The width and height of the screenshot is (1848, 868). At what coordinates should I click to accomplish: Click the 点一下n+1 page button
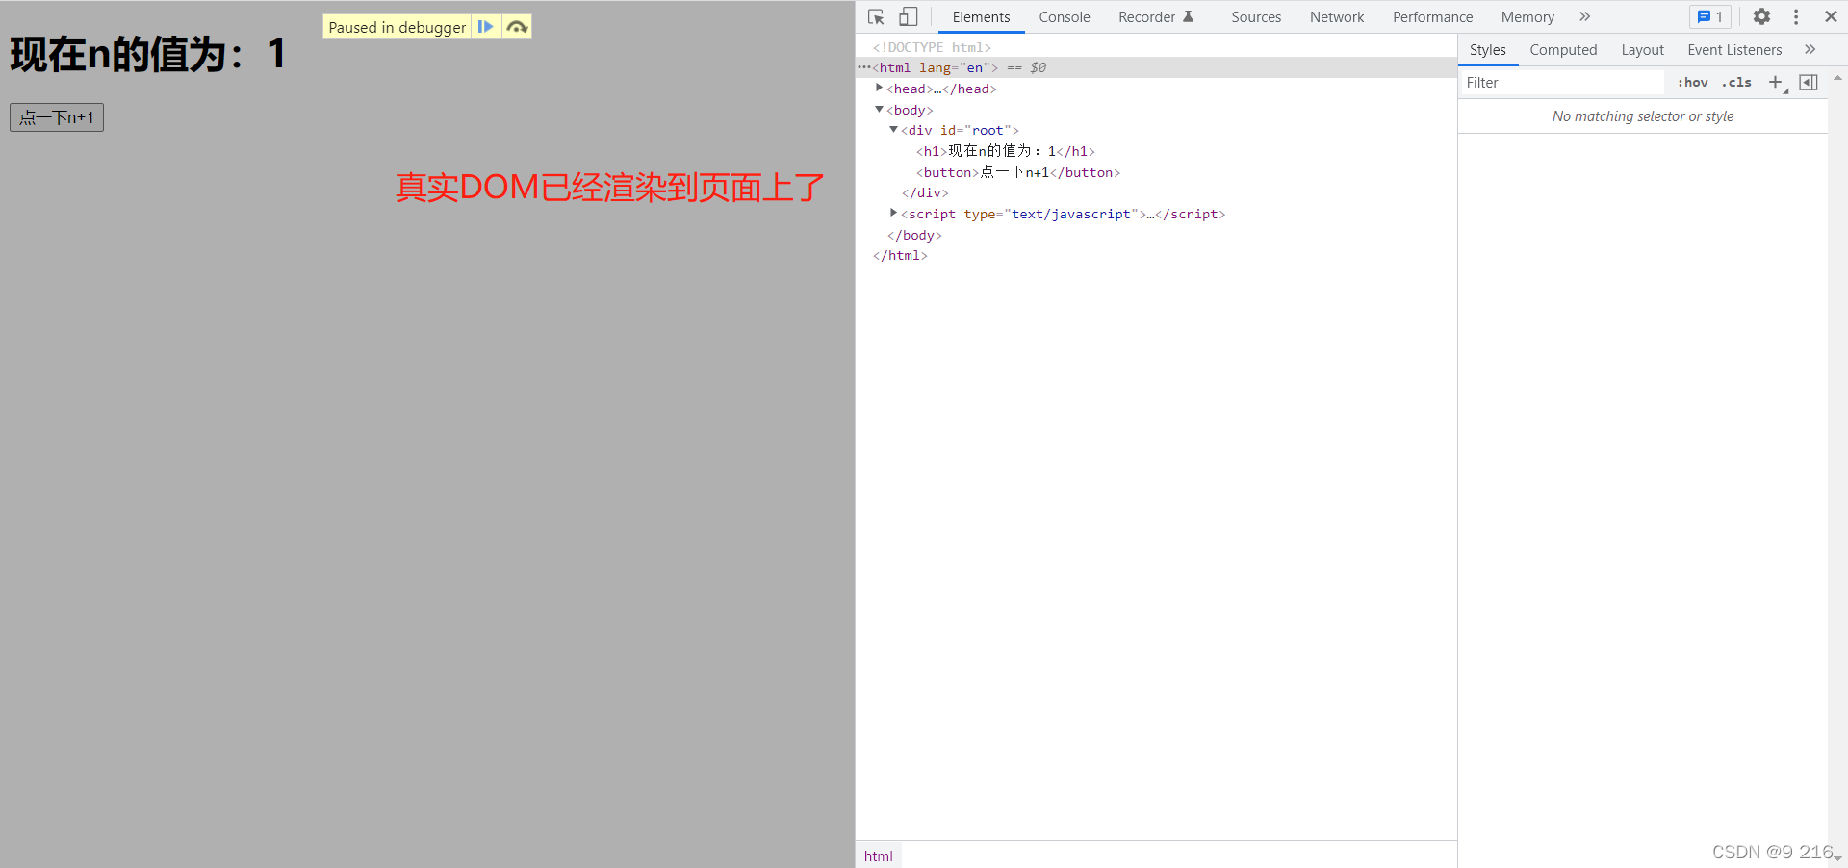(57, 117)
